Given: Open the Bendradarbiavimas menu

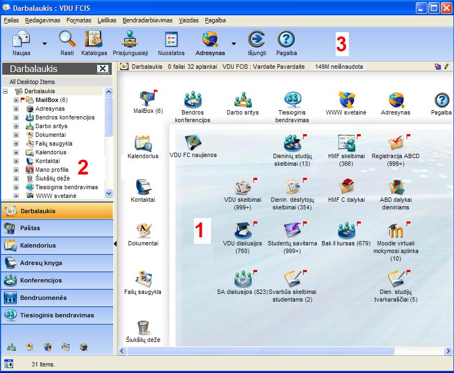Looking at the screenshot, I should (x=147, y=20).
